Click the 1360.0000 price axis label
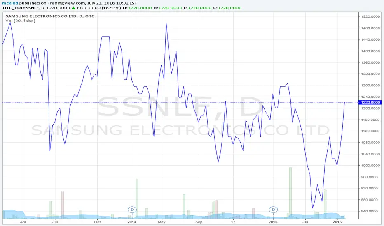This screenshot has height=226, width=384. pos(370,62)
